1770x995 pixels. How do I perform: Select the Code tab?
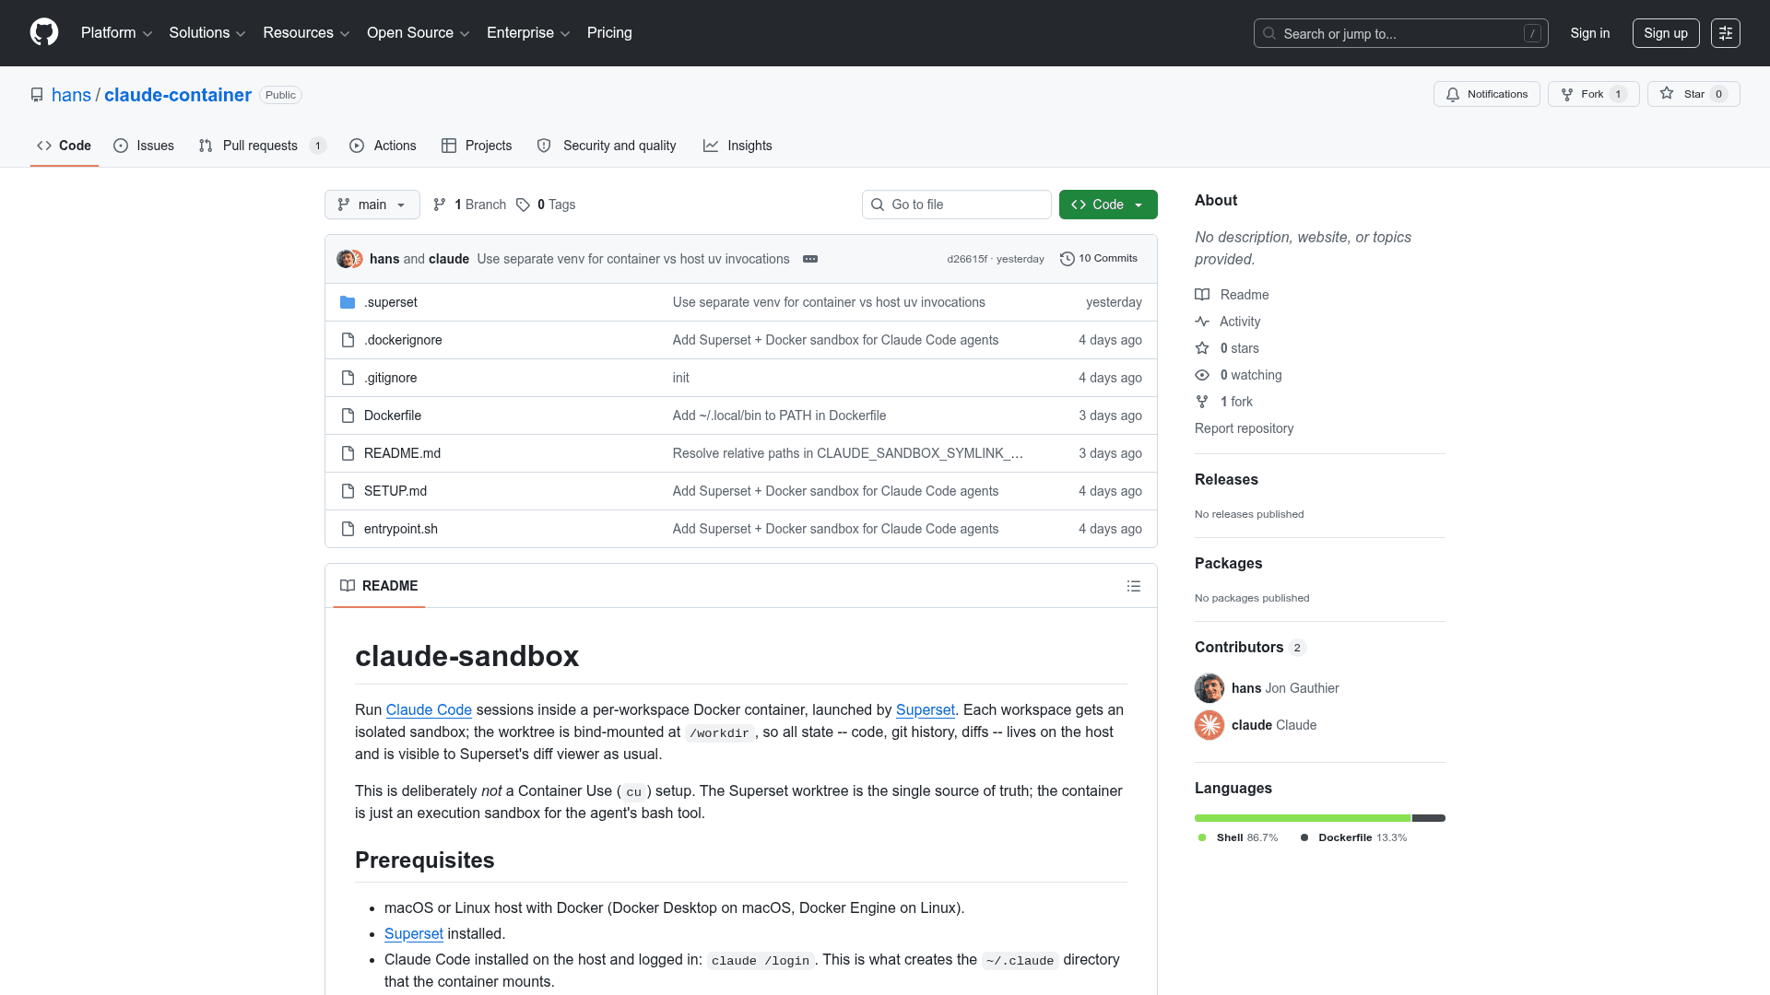[64, 146]
